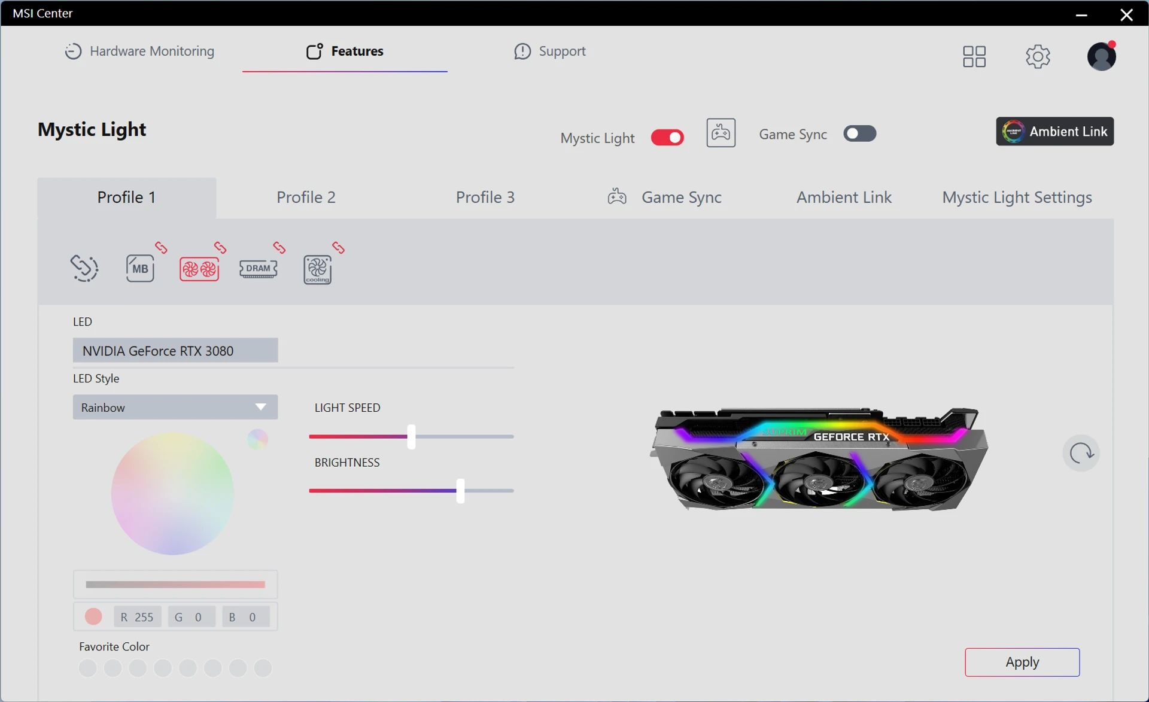1149x702 pixels.
Task: Click the current color red swatch
Action: [93, 616]
